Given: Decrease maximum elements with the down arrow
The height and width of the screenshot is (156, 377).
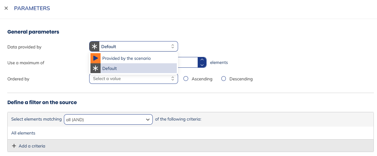Looking at the screenshot, I should tap(202, 65).
